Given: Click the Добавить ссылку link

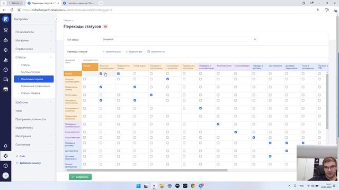Looking at the screenshot, I should (29, 163).
